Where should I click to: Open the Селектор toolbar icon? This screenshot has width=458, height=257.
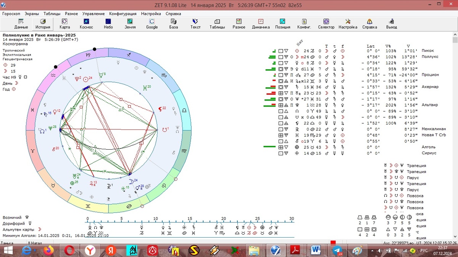[x=326, y=24]
